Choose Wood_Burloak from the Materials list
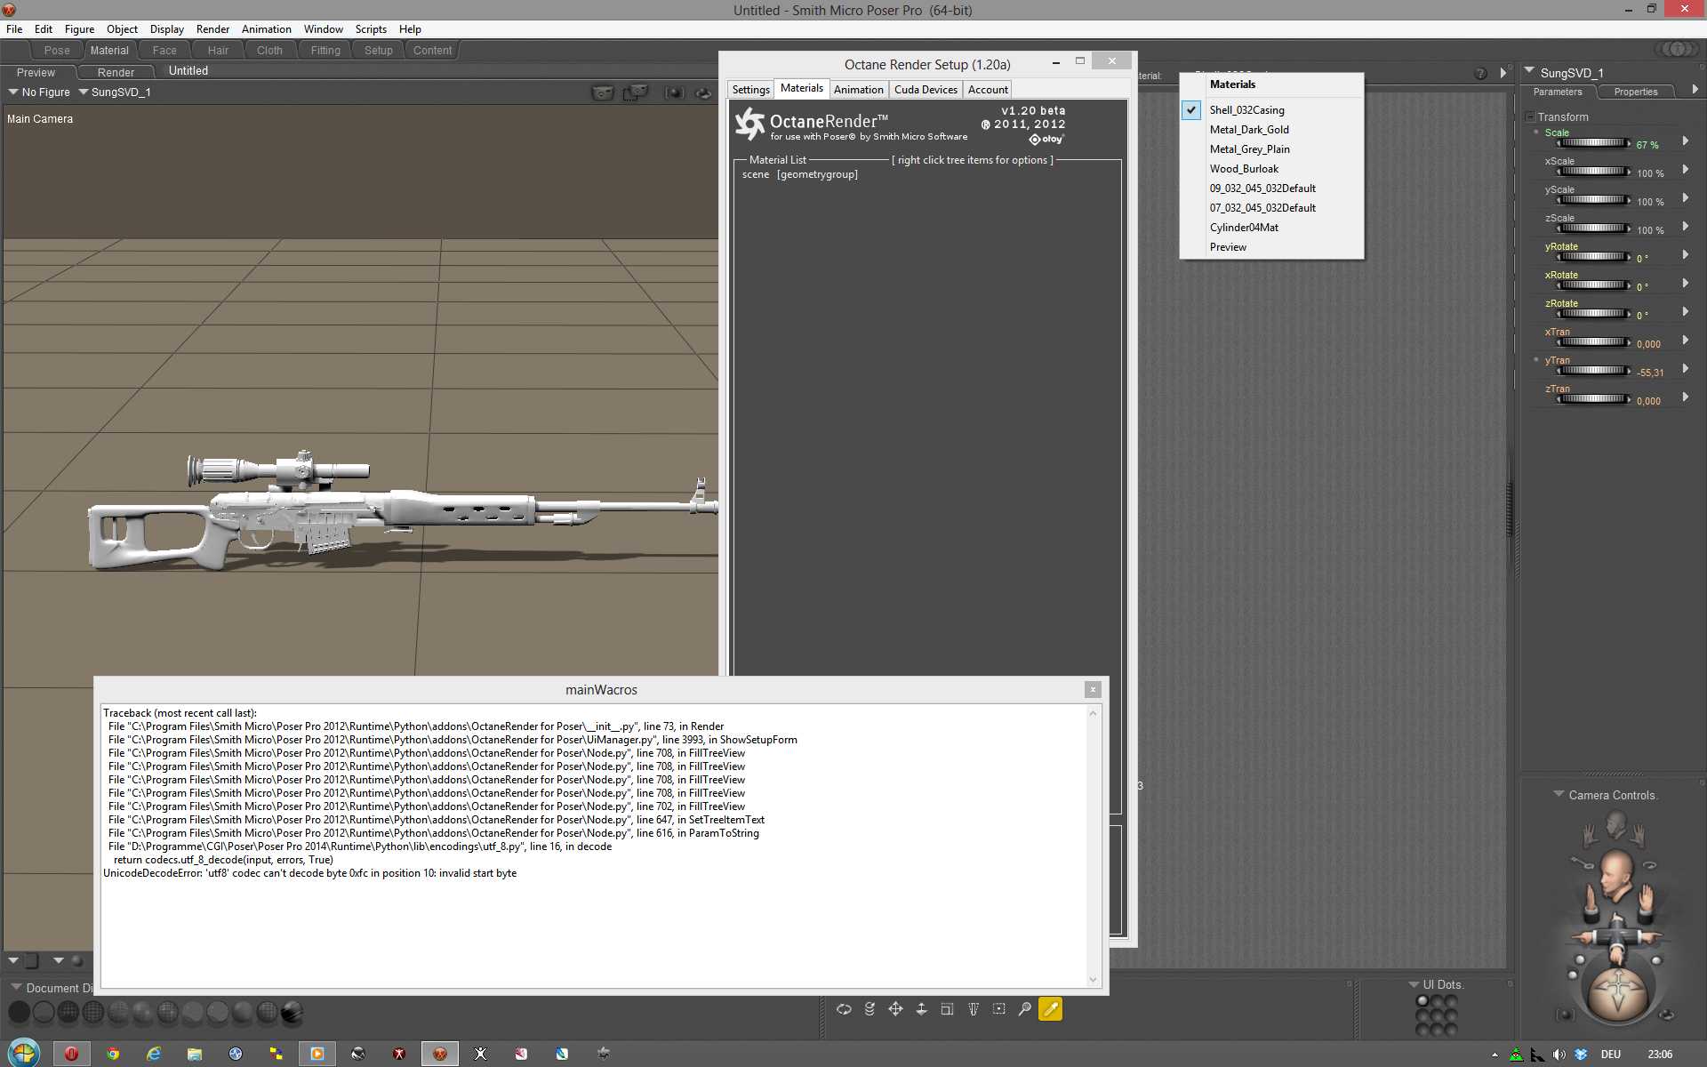 pos(1244,169)
